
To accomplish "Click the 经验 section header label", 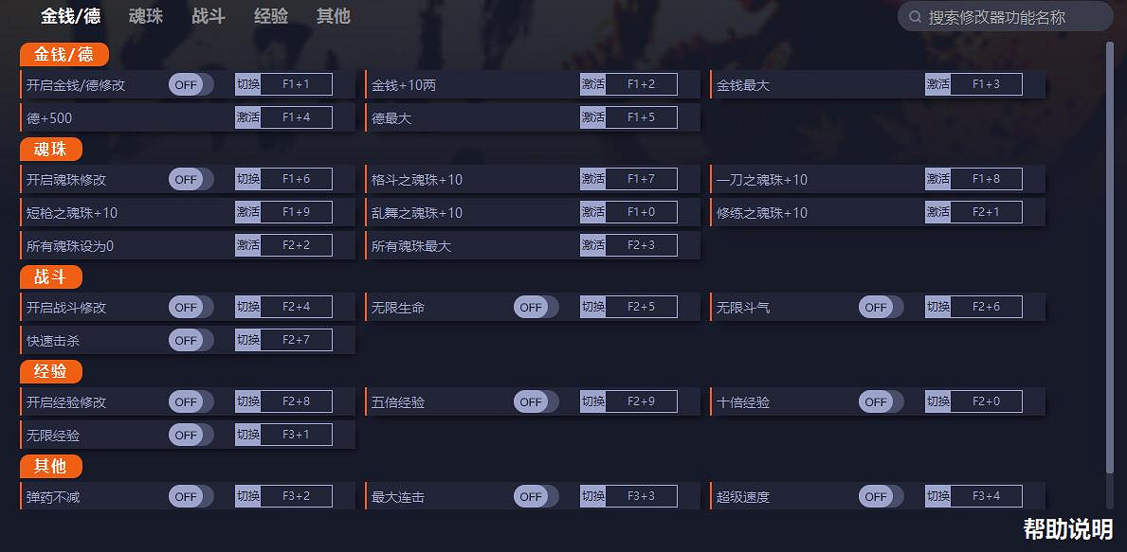I will click(50, 372).
